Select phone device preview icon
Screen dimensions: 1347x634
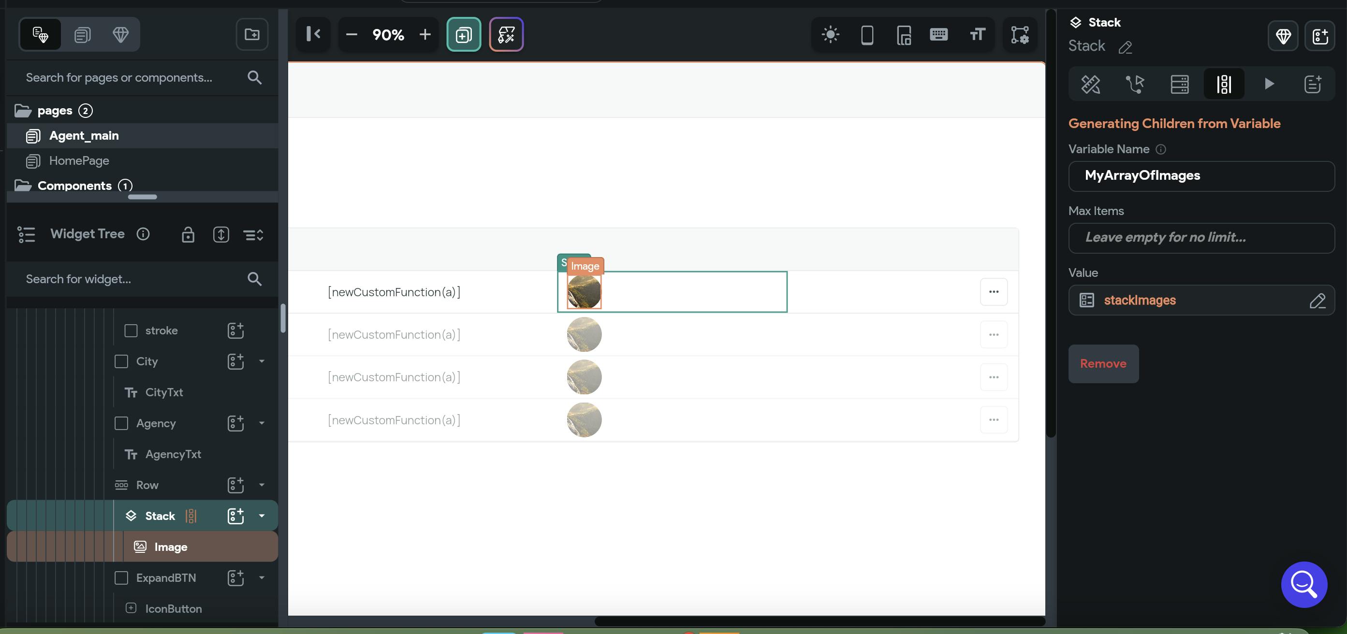867,34
